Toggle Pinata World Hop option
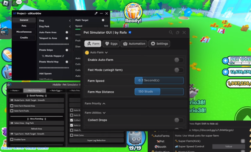Viewport: 251px width, 152px height. (67, 62)
